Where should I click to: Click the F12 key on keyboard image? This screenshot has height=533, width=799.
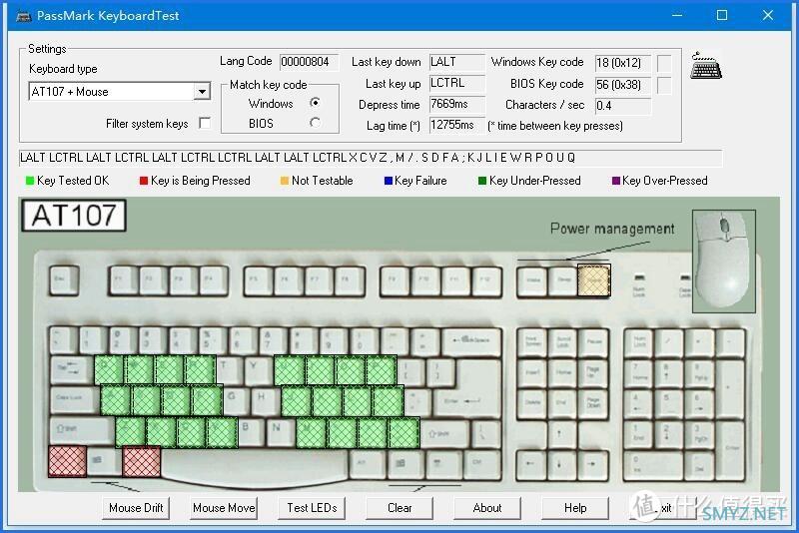[486, 280]
